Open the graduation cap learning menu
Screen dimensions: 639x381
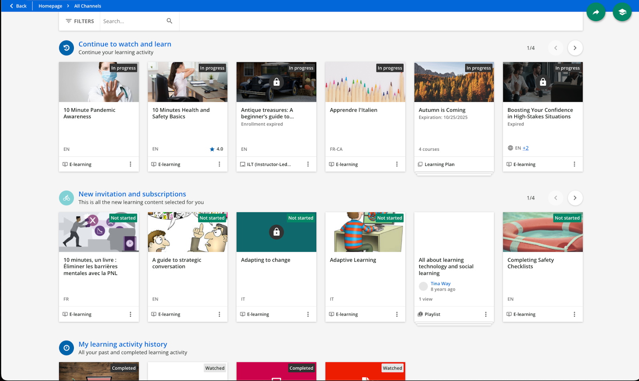coord(622,12)
